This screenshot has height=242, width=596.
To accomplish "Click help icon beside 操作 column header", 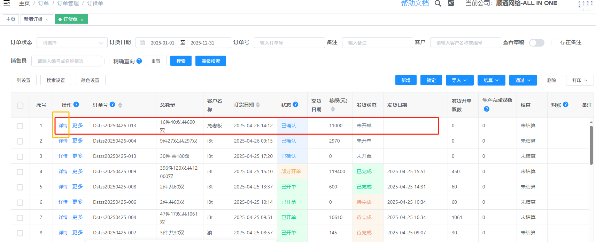I will tap(76, 104).
